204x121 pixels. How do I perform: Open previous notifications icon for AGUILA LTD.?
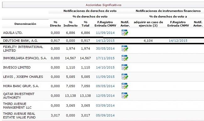coord(125,33)
